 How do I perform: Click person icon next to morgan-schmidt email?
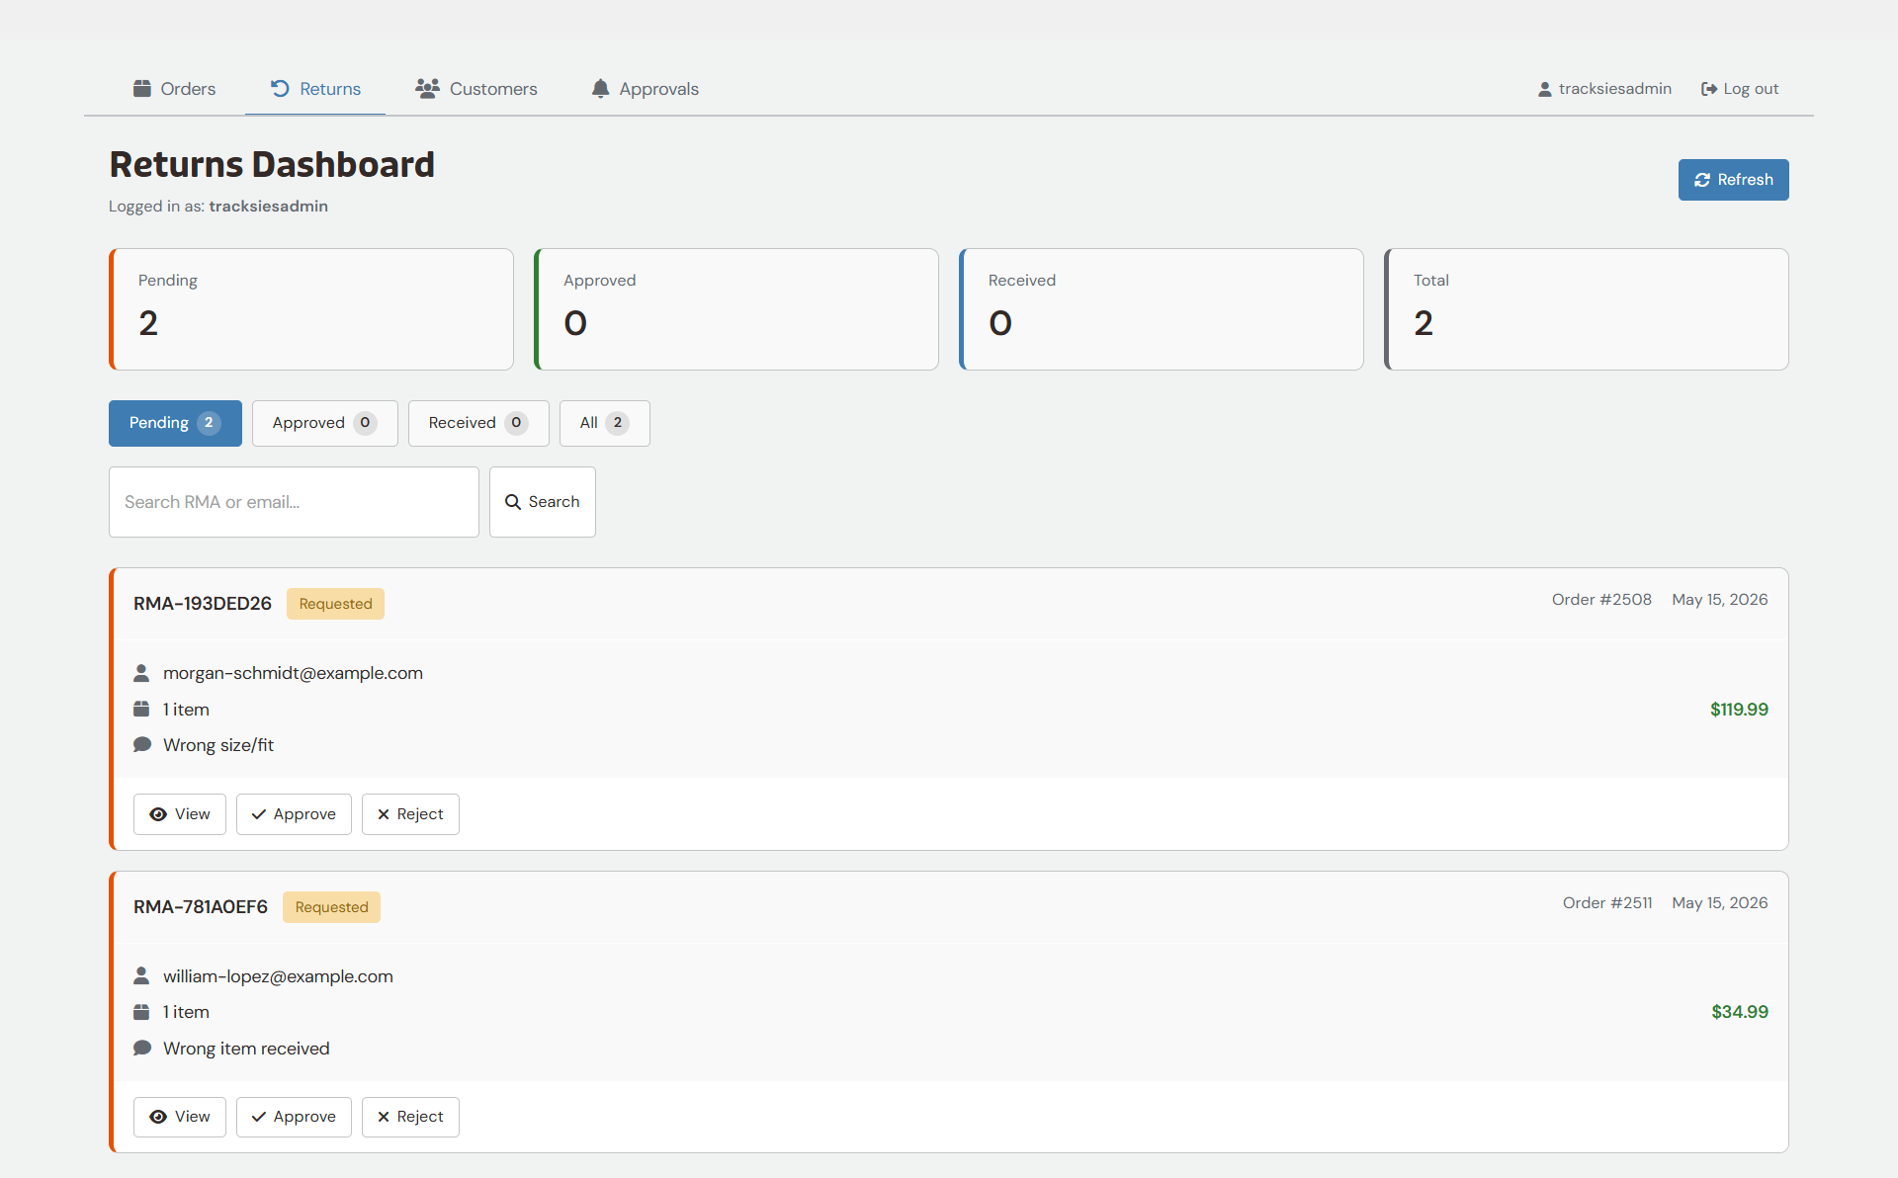point(141,673)
